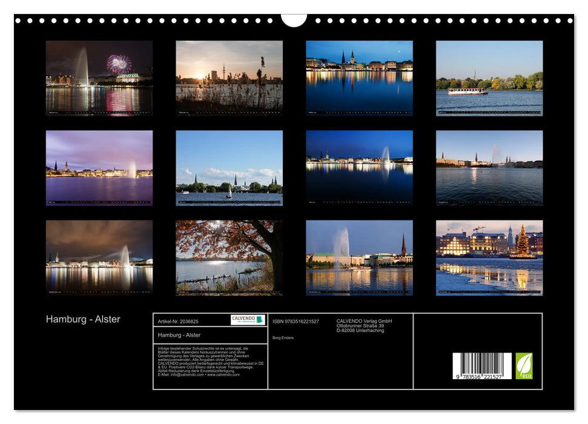This screenshot has height=424, width=588.
Task: Click the Hamburg - Alster title text
Action: [82, 318]
